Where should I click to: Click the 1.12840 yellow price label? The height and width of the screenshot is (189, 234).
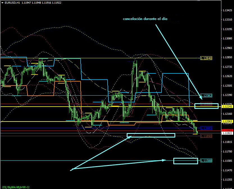click(206, 58)
